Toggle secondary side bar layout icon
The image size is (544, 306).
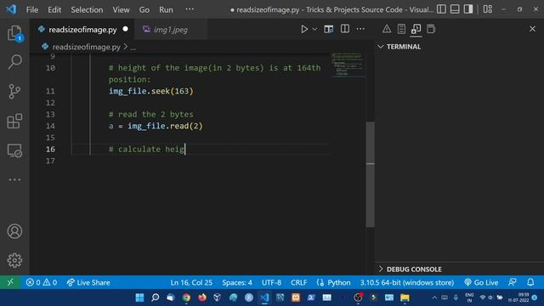coord(468,9)
